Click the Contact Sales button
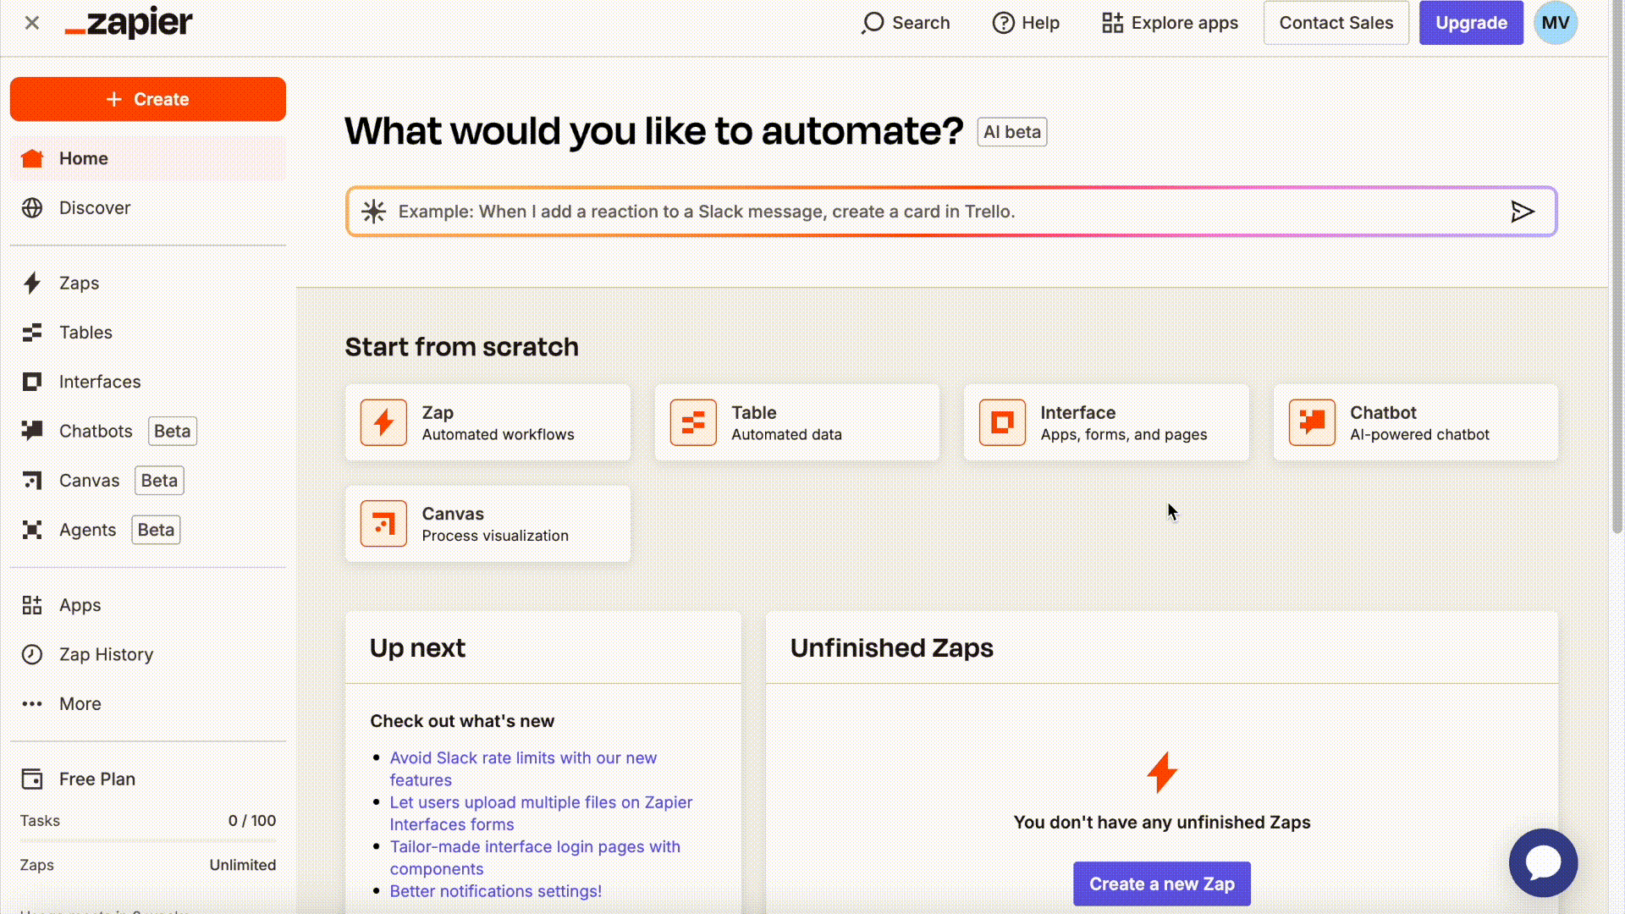Viewport: 1625px width, 914px height. point(1336,23)
